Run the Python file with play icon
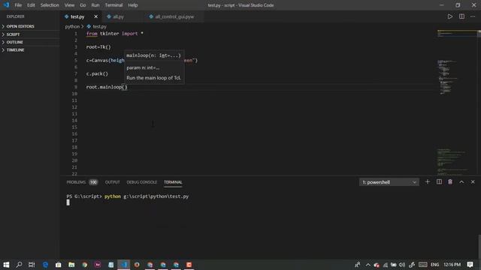This screenshot has width=481, height=270. [x=449, y=16]
